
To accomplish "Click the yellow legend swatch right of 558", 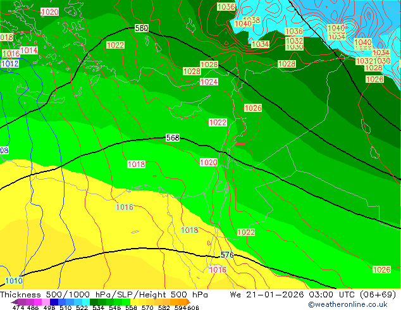I will pos(134,302).
